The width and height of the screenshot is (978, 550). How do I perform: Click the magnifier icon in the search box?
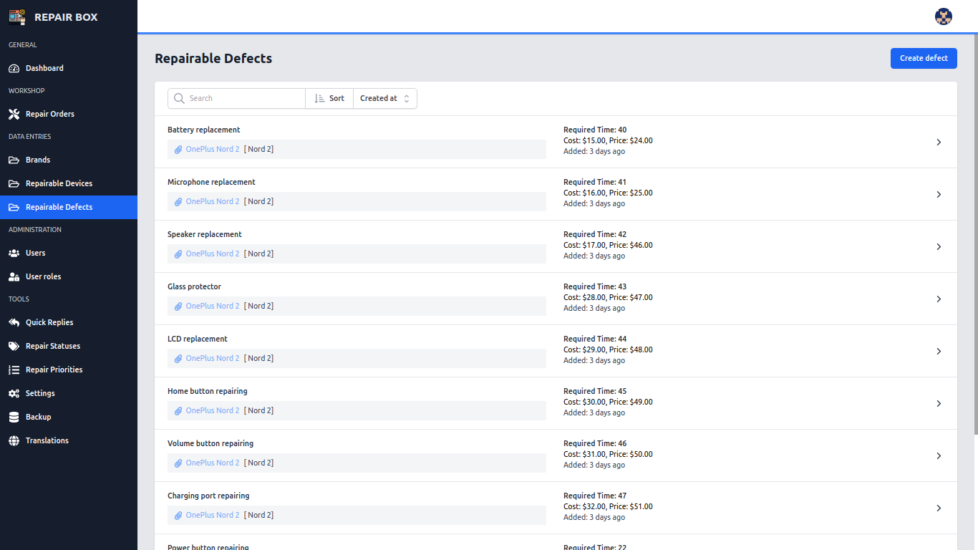click(x=180, y=98)
